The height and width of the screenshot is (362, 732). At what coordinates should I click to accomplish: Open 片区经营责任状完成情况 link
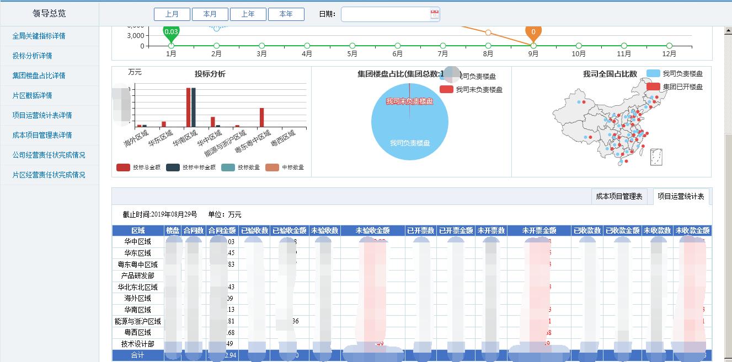pyautogui.click(x=49, y=175)
